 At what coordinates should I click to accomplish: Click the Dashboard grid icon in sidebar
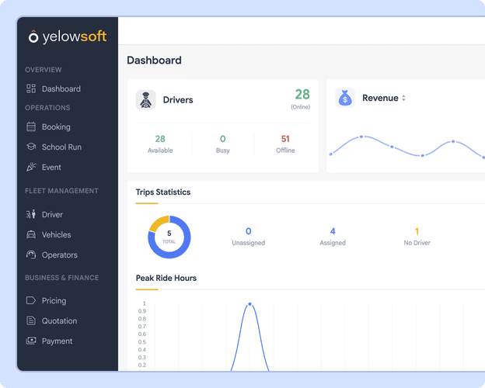[31, 88]
